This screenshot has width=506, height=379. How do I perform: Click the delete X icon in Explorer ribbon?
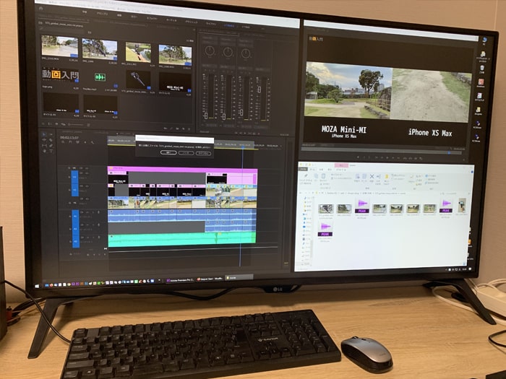372,177
